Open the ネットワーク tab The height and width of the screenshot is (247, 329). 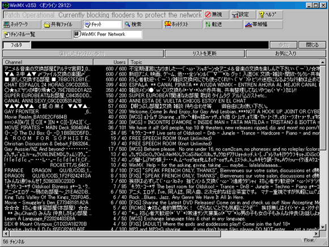pos(22,24)
